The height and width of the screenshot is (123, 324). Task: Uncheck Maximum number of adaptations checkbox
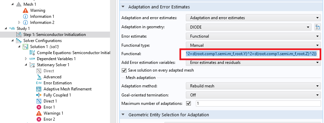click(x=188, y=103)
